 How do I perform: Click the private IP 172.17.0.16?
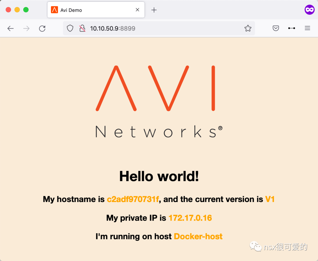(x=190, y=218)
